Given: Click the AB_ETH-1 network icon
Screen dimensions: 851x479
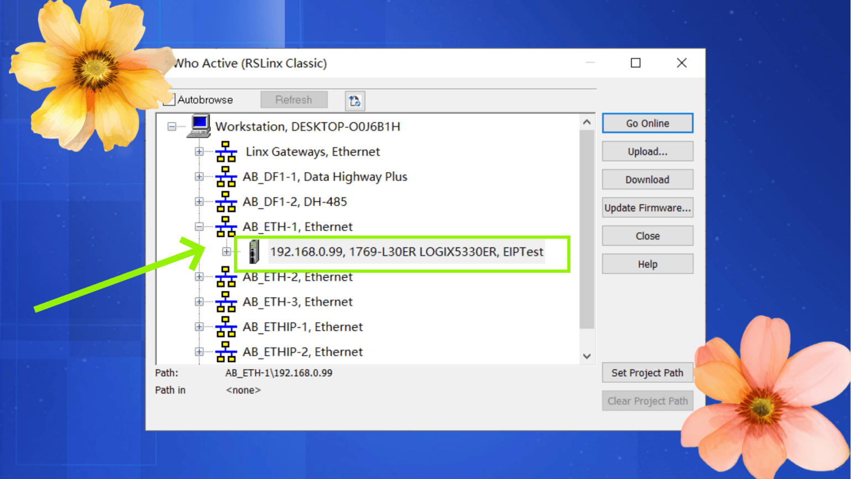Looking at the screenshot, I should [226, 227].
